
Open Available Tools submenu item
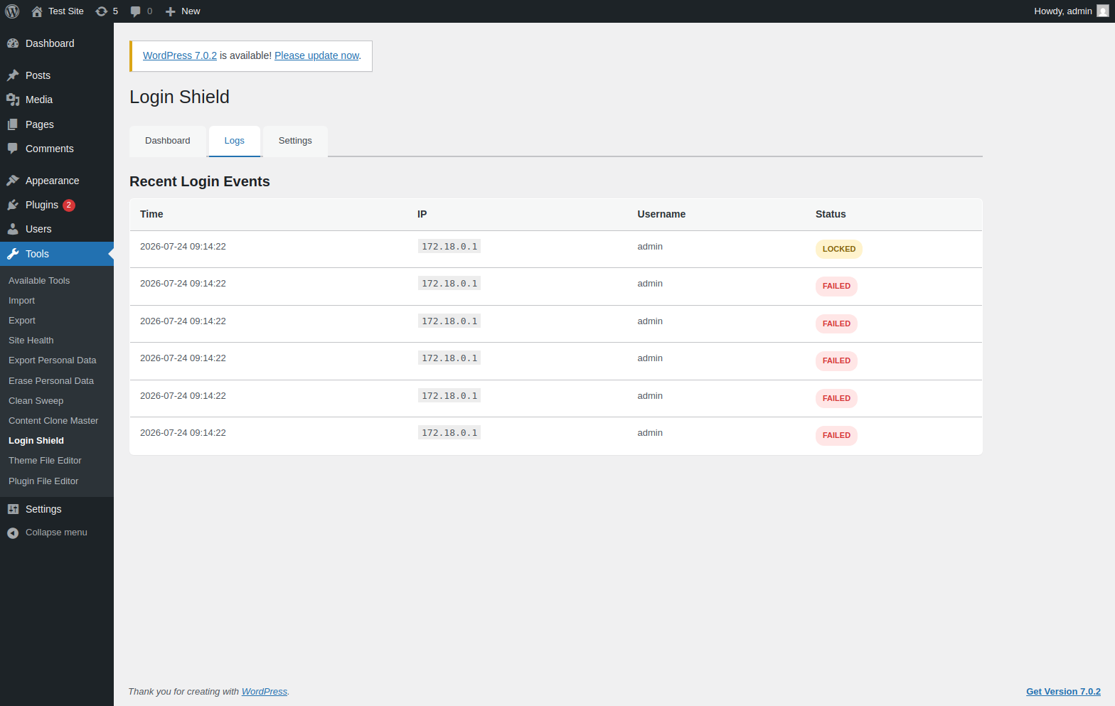tap(39, 281)
